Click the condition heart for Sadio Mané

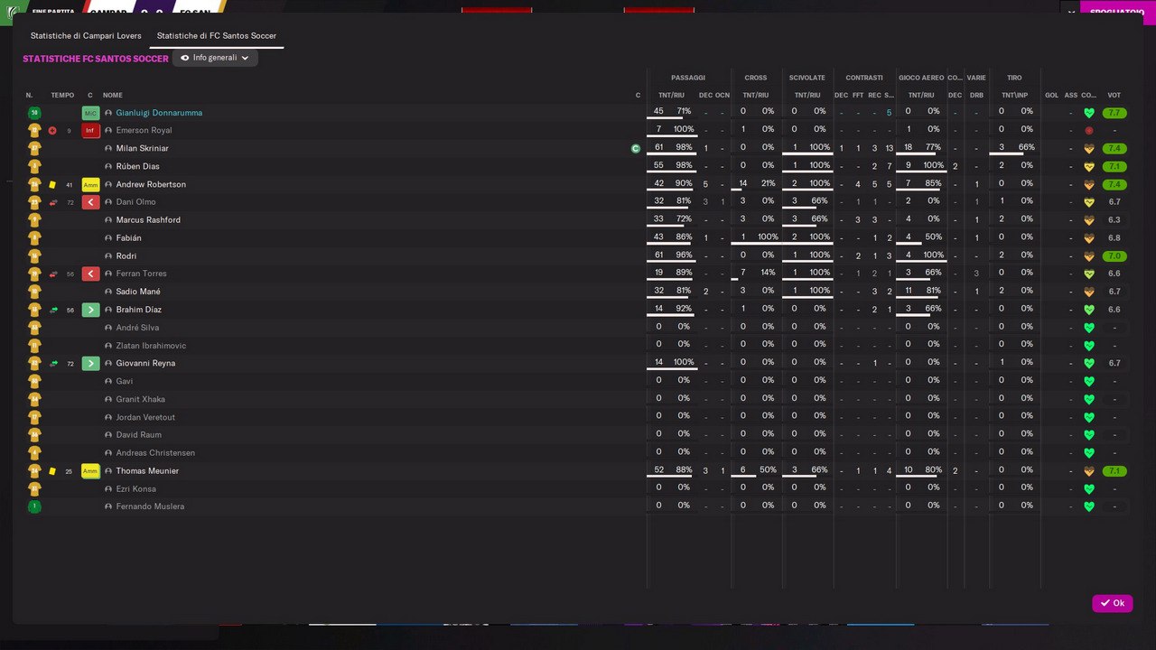[x=1088, y=292]
